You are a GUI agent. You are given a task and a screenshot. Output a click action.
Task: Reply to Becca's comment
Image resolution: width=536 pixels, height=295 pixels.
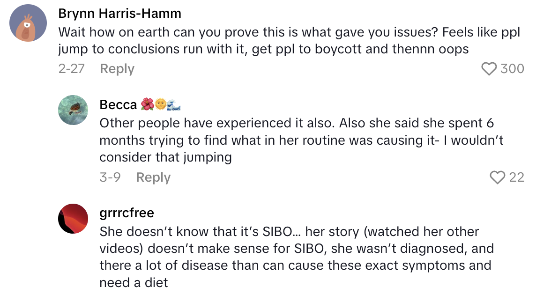[153, 177]
